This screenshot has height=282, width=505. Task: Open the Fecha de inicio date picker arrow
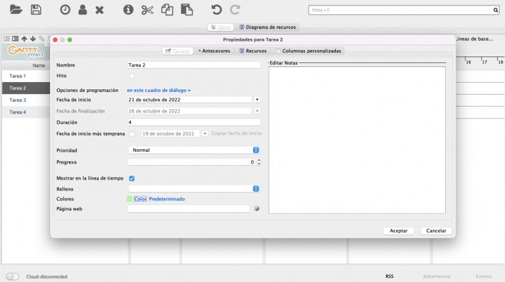[x=257, y=100]
